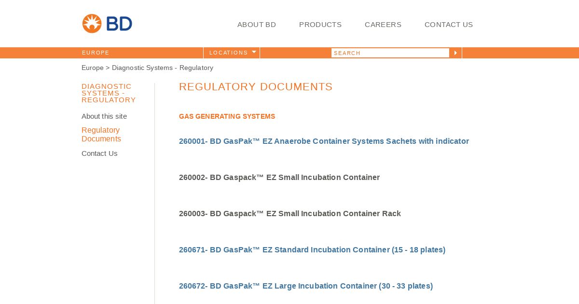Open the Products menu
Screen dimensions: 579x304
(x=320, y=25)
